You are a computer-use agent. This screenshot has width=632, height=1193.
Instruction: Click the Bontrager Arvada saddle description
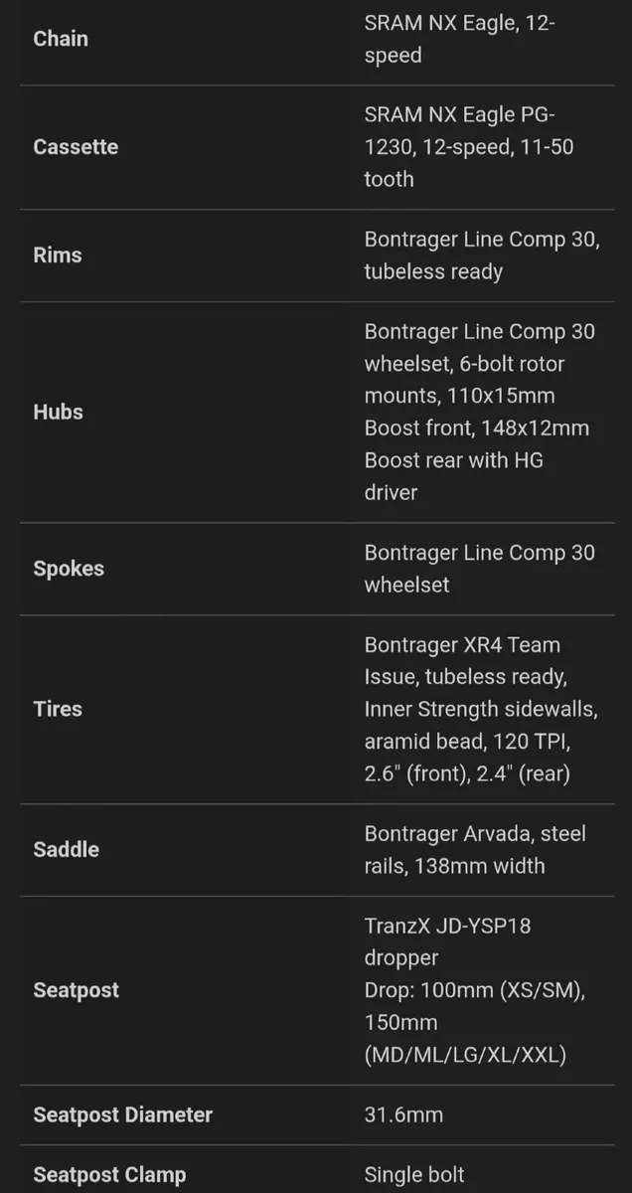(475, 849)
